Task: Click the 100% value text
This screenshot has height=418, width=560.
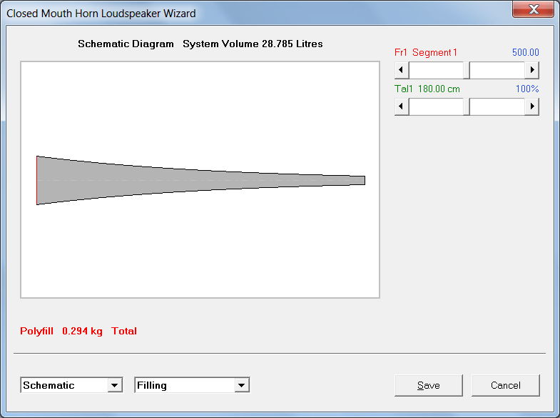Action: point(527,89)
